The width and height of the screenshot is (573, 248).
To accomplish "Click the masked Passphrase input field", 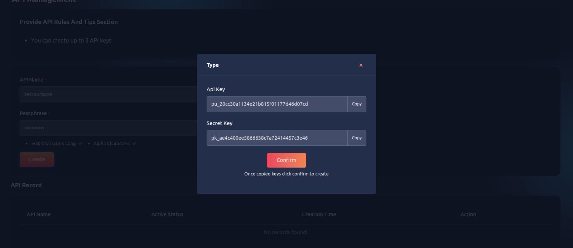I will coord(107,128).
